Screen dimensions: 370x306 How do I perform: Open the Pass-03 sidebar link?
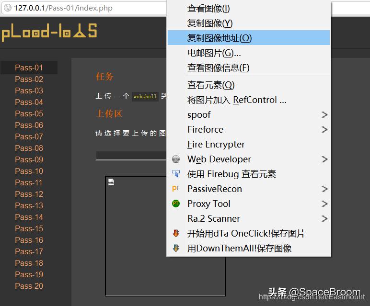(x=29, y=91)
